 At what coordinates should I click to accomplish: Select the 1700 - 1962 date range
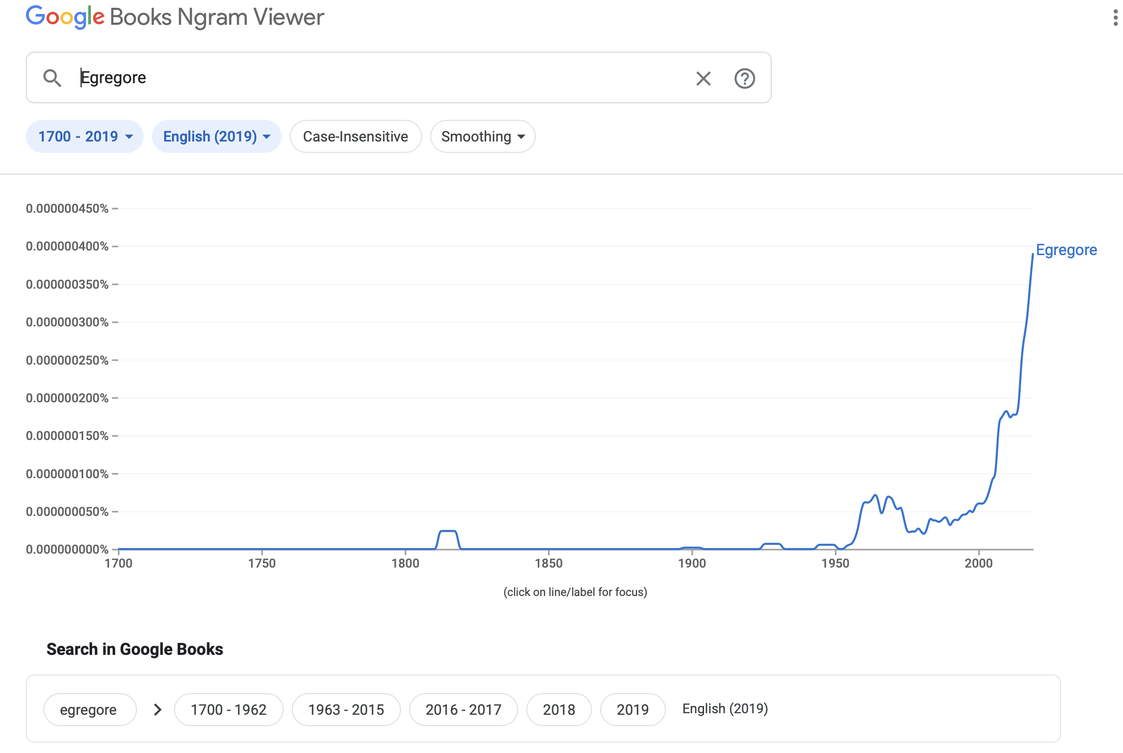[228, 710]
